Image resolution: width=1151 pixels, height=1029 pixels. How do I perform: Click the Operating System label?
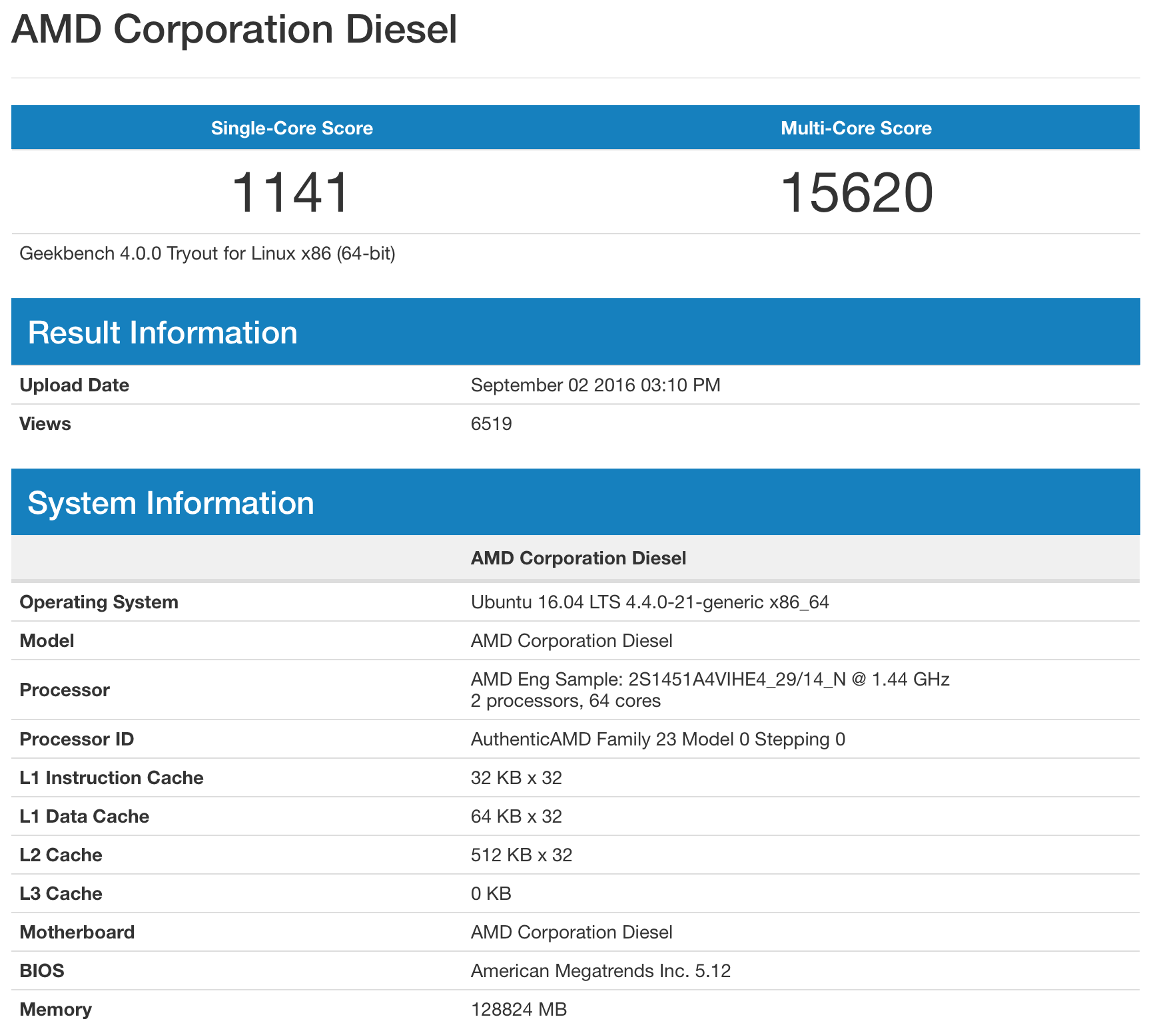pyautogui.click(x=99, y=602)
